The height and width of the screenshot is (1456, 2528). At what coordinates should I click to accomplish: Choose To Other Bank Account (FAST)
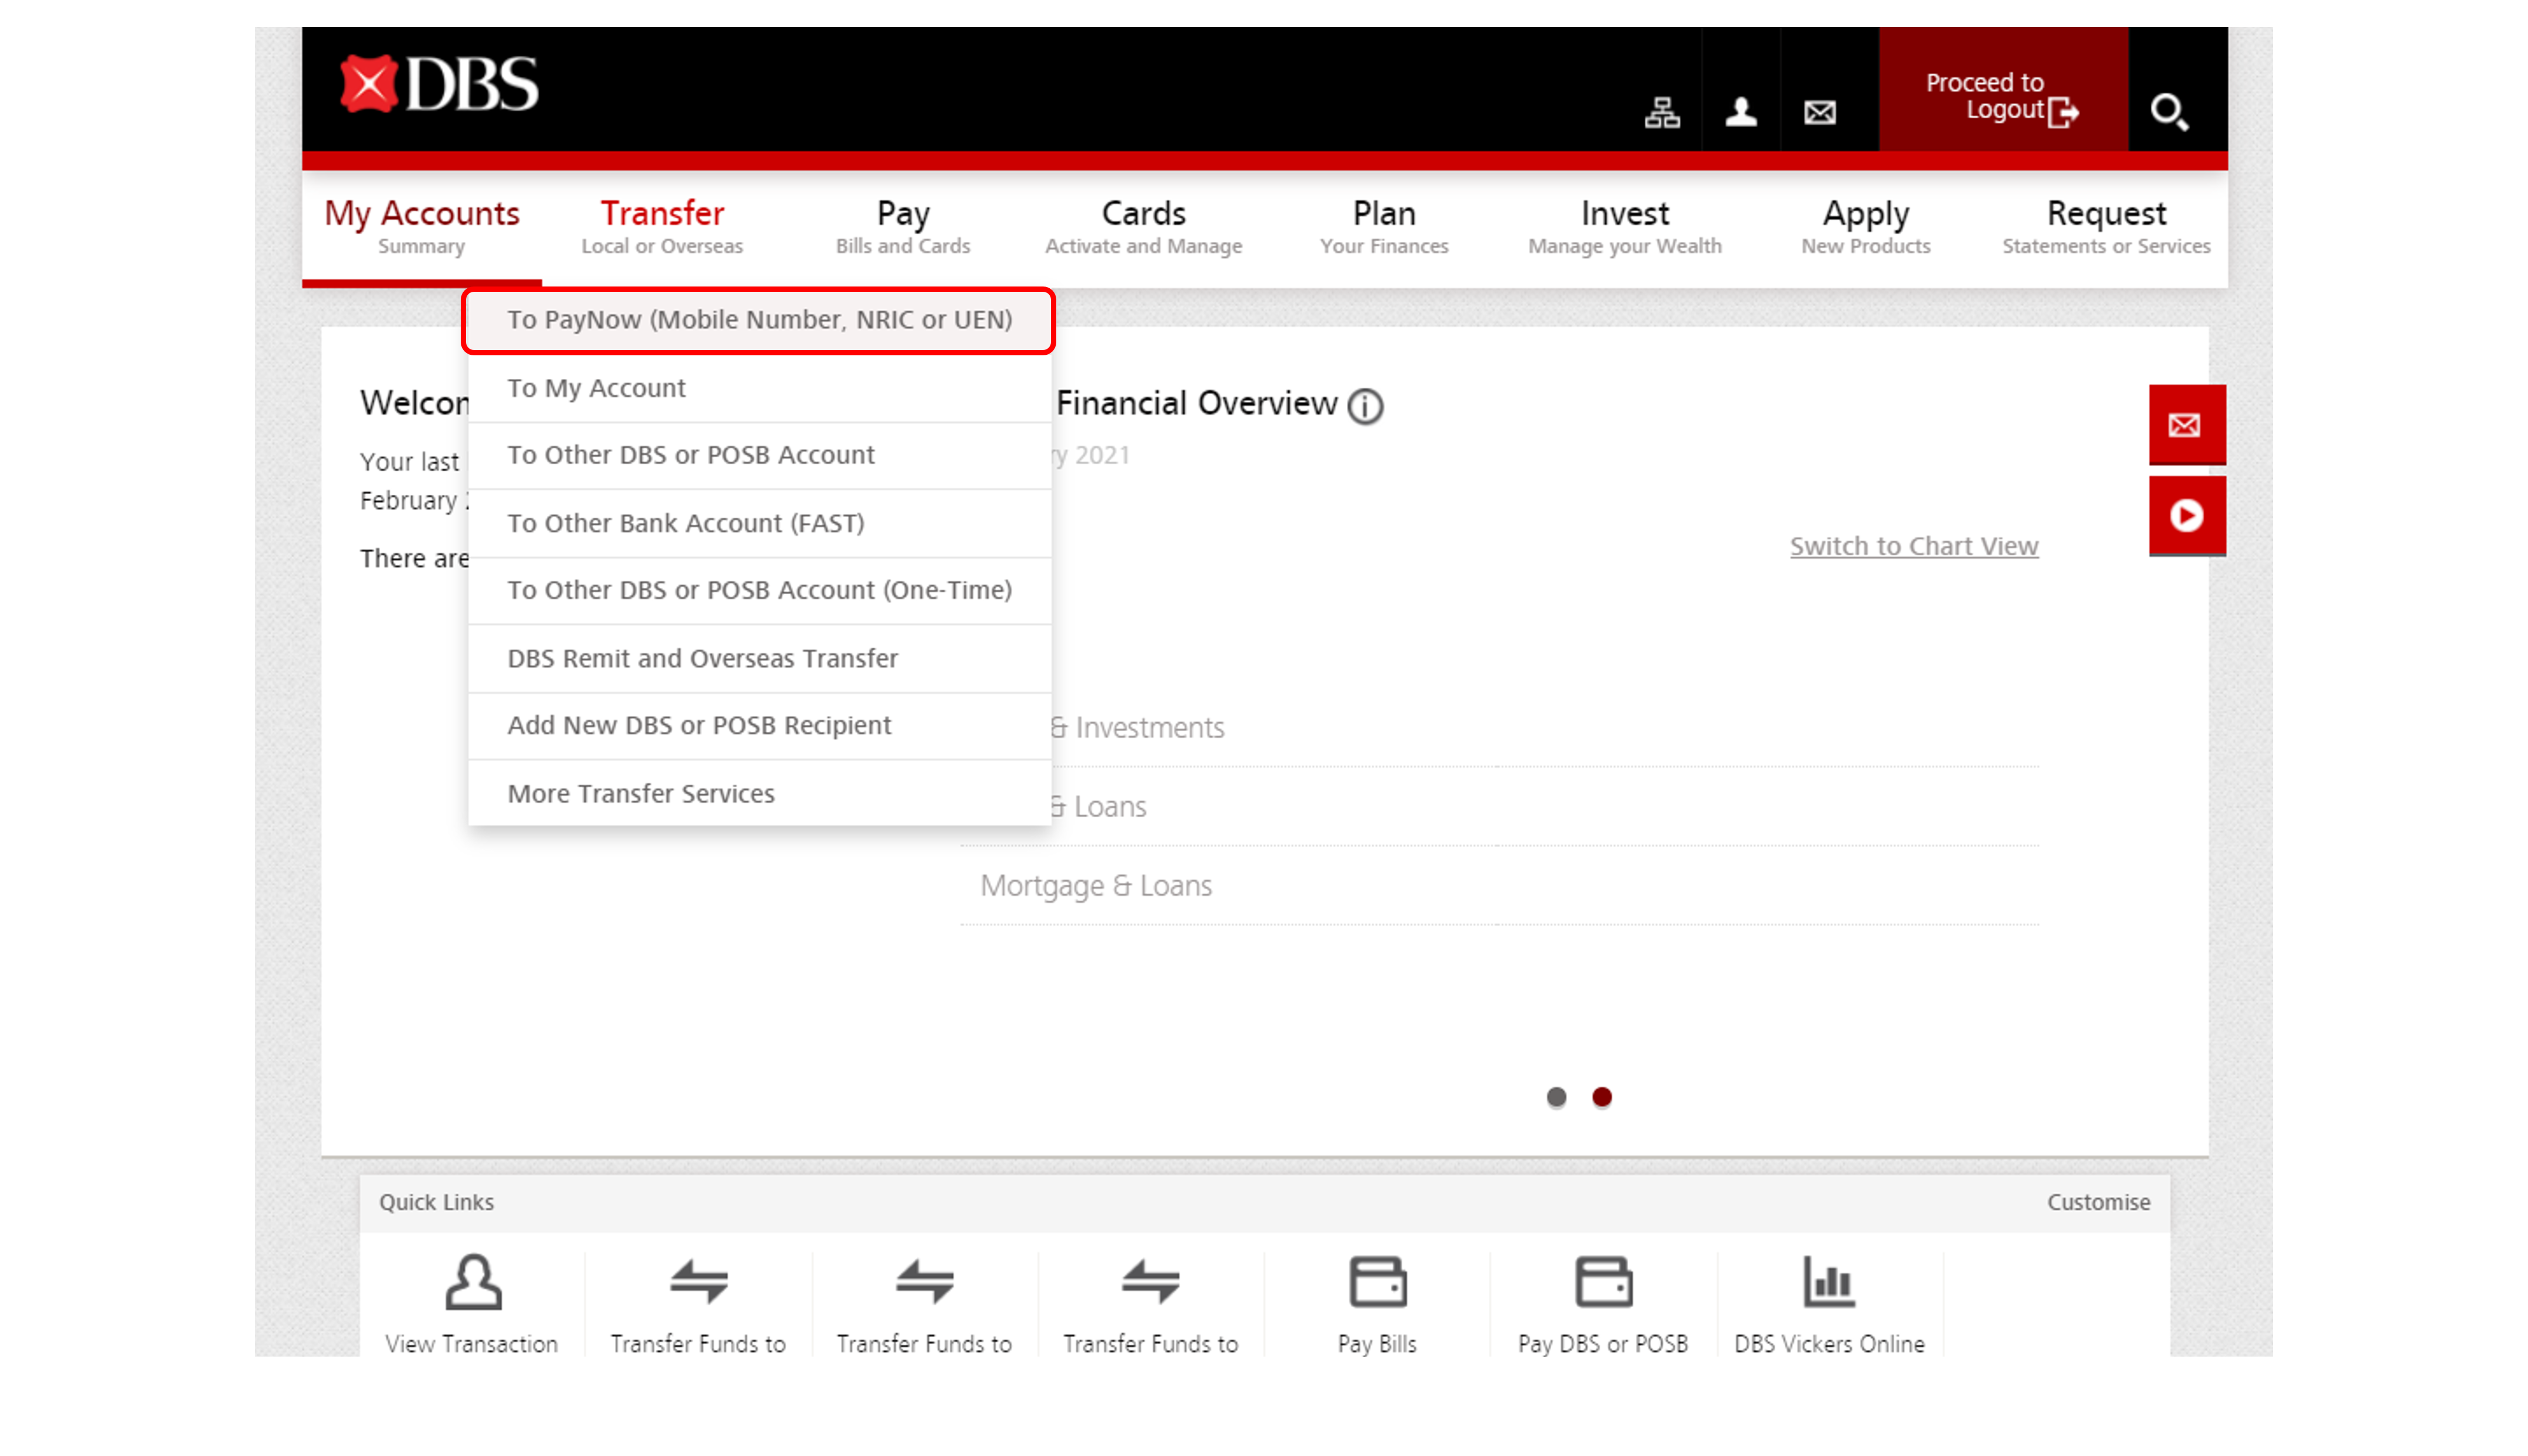(686, 523)
